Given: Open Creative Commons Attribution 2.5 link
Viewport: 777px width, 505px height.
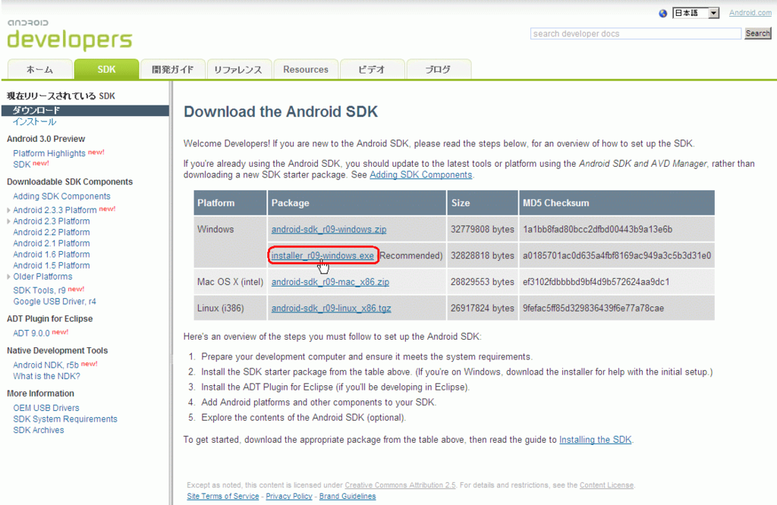Looking at the screenshot, I should 400,485.
